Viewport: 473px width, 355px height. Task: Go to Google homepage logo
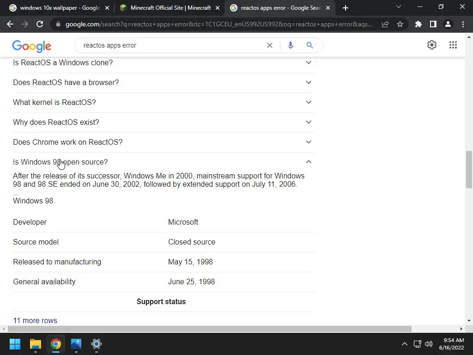32,46
